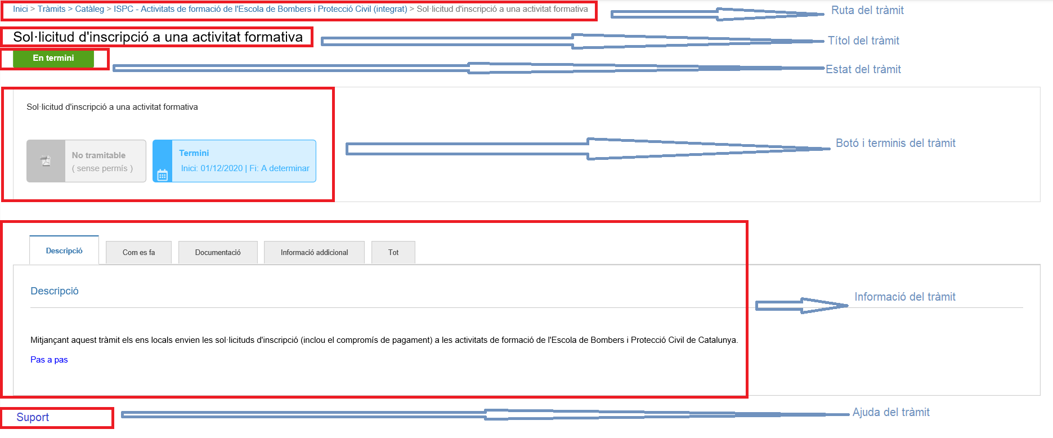Viewport: 1053px width, 438px height.
Task: Click the Ruta del tràmit annotation label
Action: [867, 10]
